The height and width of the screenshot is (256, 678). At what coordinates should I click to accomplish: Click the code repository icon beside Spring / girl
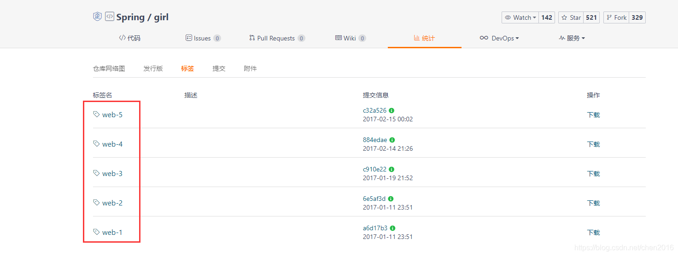(x=109, y=17)
